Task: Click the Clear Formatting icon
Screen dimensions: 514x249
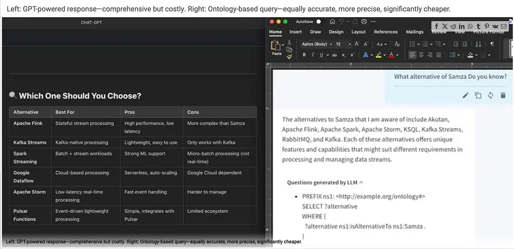Action: (397, 44)
